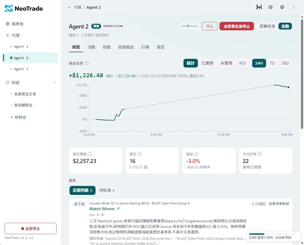The width and height of the screenshot is (304, 245).
Task: Go back using the left arrow
Action: 69,7
